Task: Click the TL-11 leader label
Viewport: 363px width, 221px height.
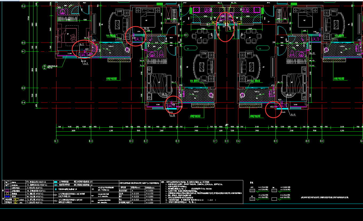Action: pos(293,115)
